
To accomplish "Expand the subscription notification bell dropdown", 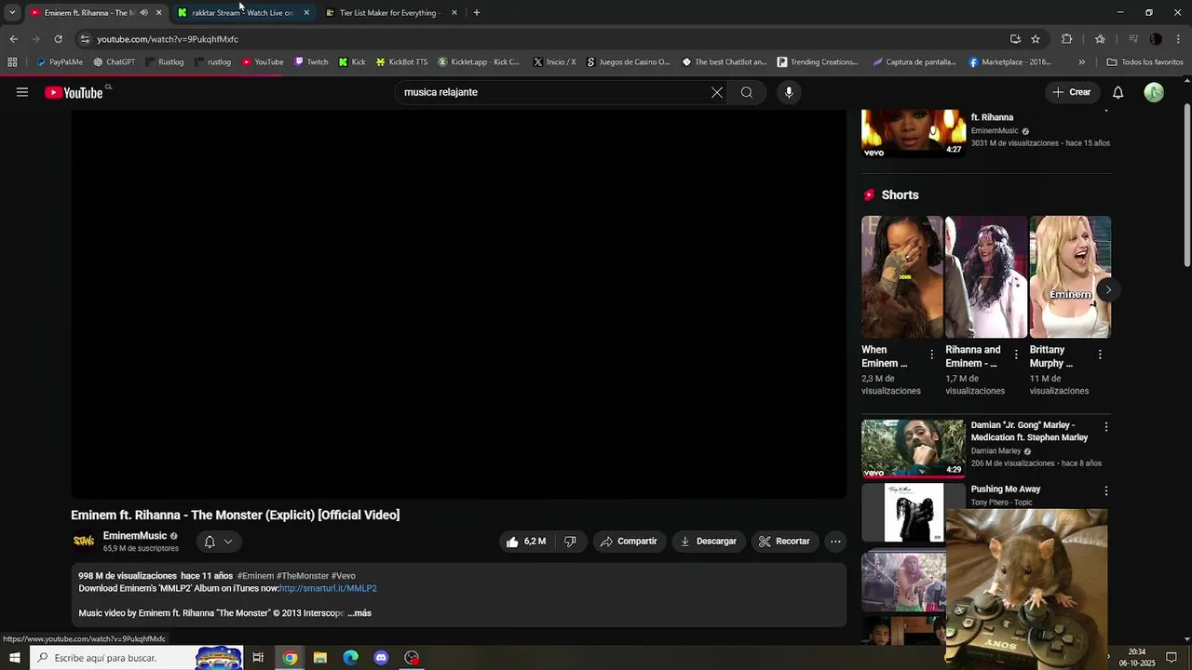I will pos(218,542).
